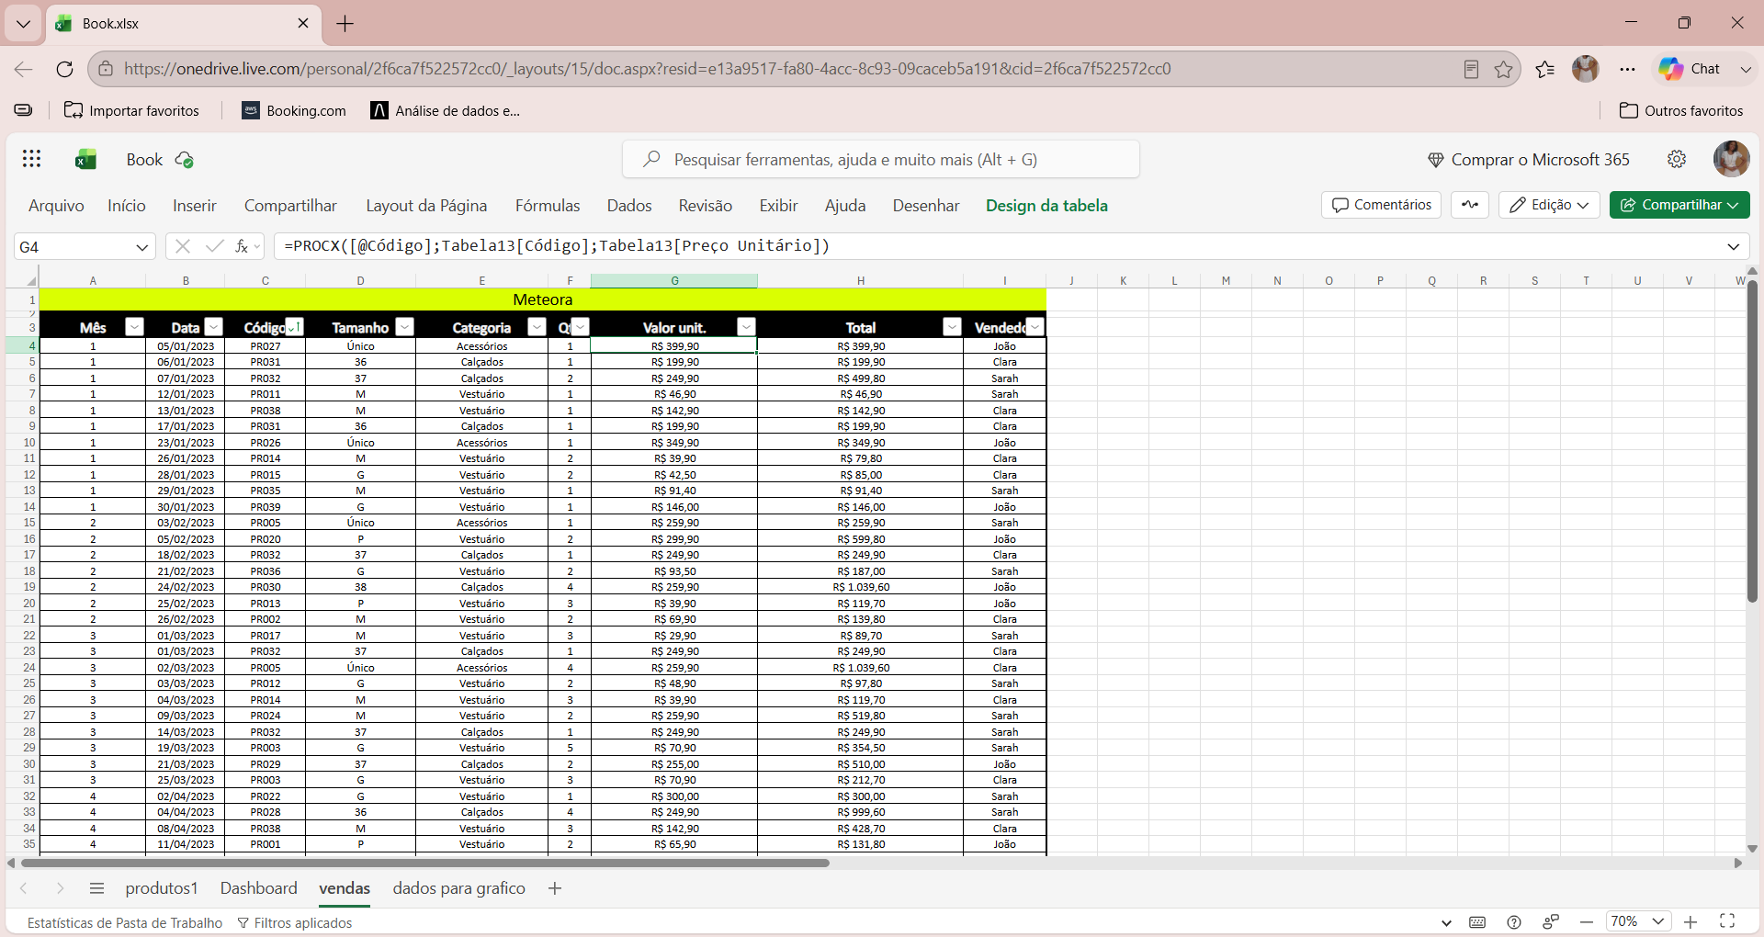This screenshot has width=1764, height=937.
Task: Open the Outros favoritos folder
Action: click(x=1680, y=110)
